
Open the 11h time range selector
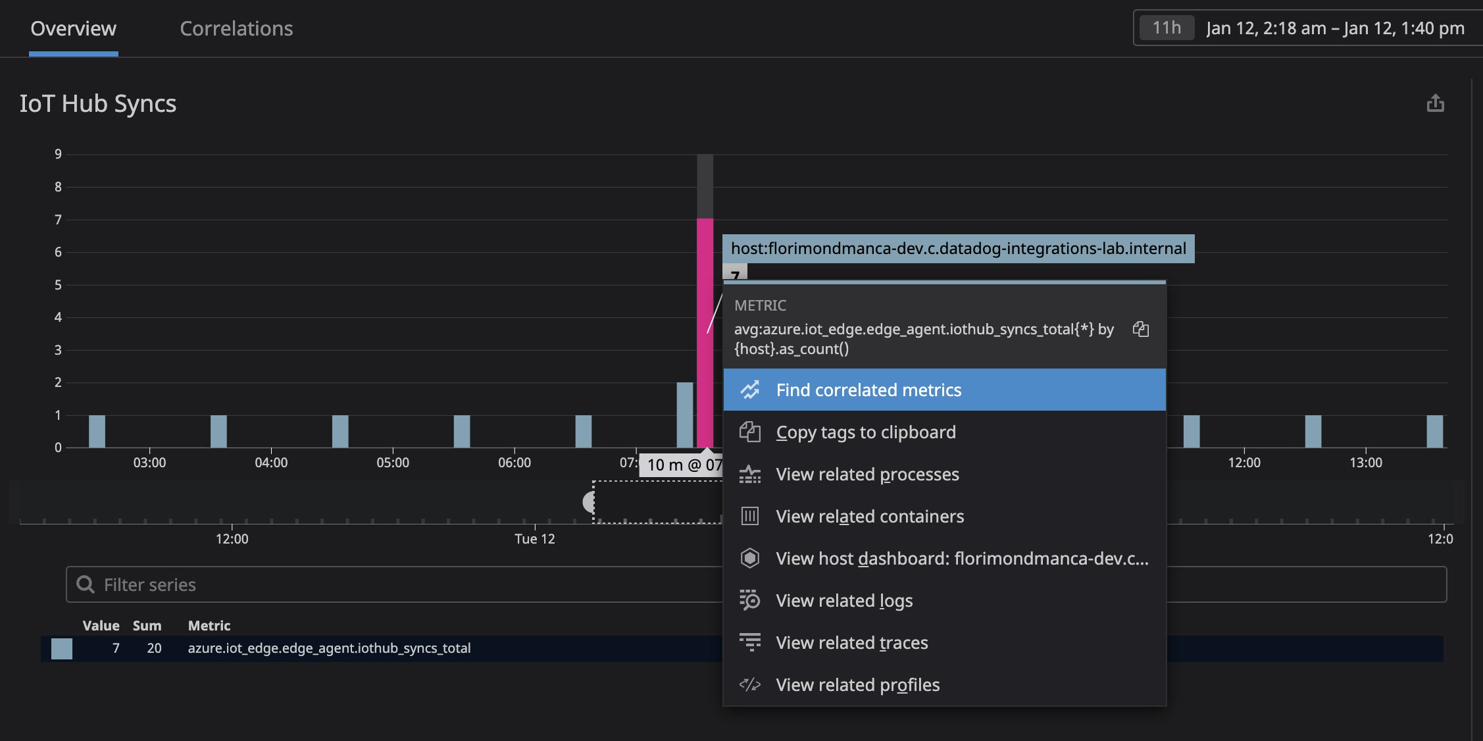pyautogui.click(x=1165, y=27)
